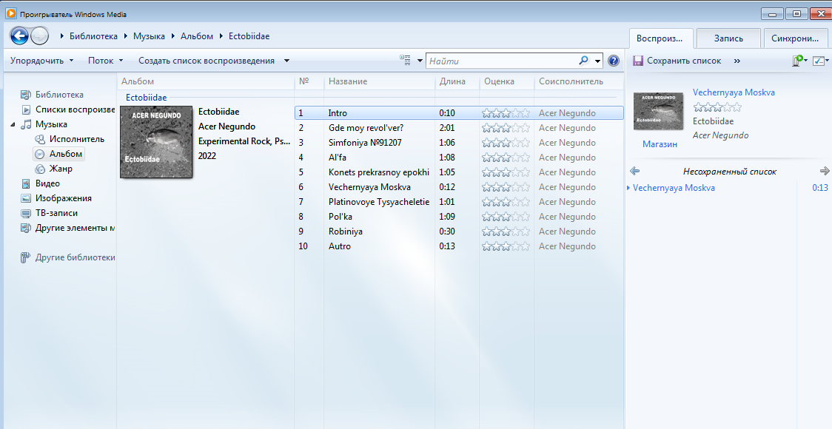Click the Другие элементы мультимедиа icon
Viewport: 832px width, 429px height.
tap(25, 228)
